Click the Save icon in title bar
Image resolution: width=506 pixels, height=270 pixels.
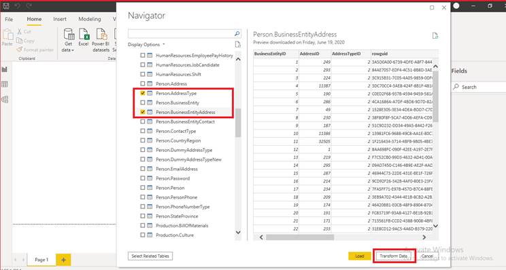(x=6, y=6)
